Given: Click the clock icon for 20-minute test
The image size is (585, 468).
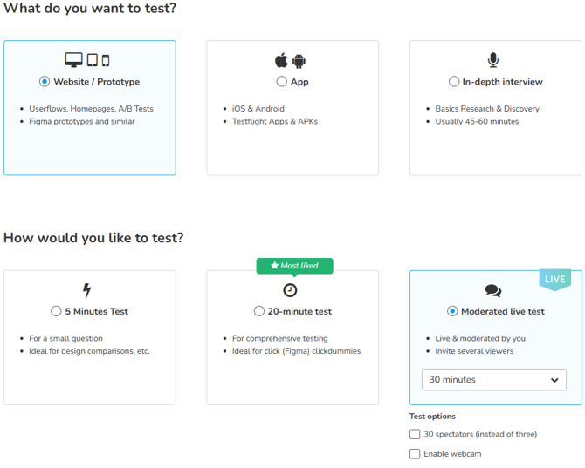Looking at the screenshot, I should tap(290, 290).
